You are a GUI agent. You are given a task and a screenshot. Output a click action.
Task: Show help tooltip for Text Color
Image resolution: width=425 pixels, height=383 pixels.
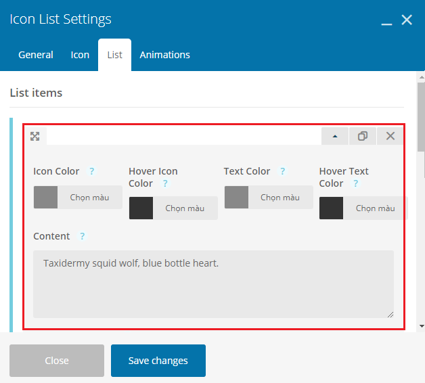pos(282,171)
